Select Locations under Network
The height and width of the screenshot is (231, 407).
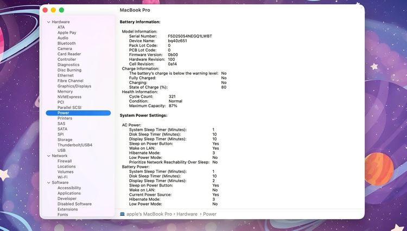pos(66,166)
